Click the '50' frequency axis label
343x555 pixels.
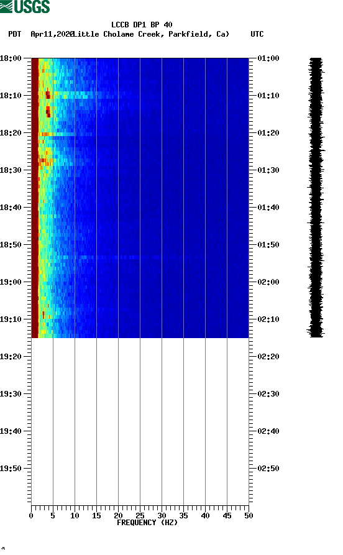249,516
